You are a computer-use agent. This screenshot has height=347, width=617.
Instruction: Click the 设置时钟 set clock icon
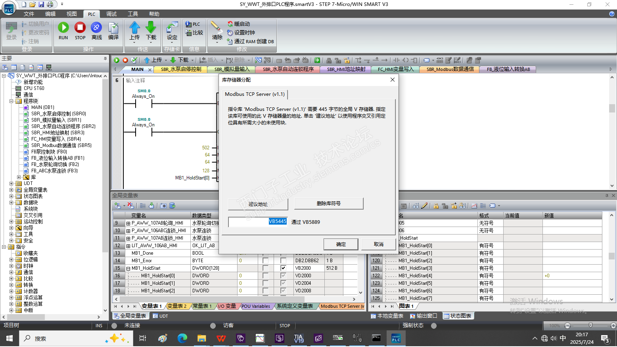(230, 33)
